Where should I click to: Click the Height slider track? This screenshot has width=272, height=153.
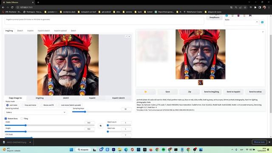pyautogui.click(x=50, y=131)
